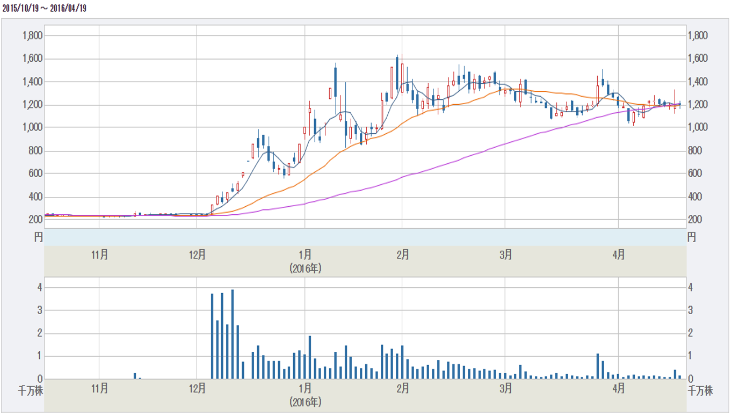Select 1月 label under the price chart
This screenshot has height=413, width=732.
305,255
